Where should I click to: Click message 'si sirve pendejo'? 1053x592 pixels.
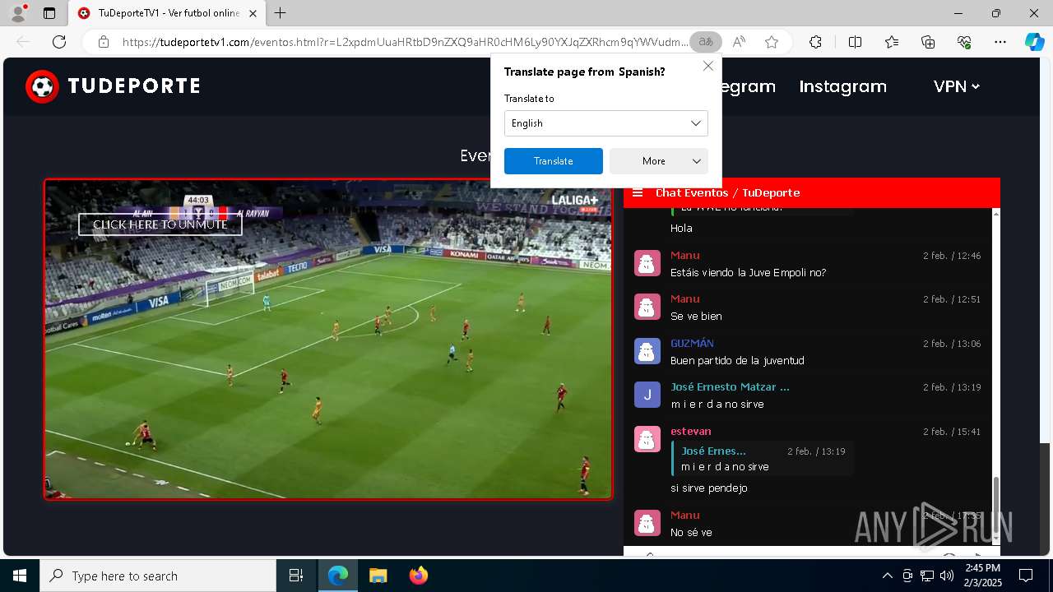click(708, 488)
